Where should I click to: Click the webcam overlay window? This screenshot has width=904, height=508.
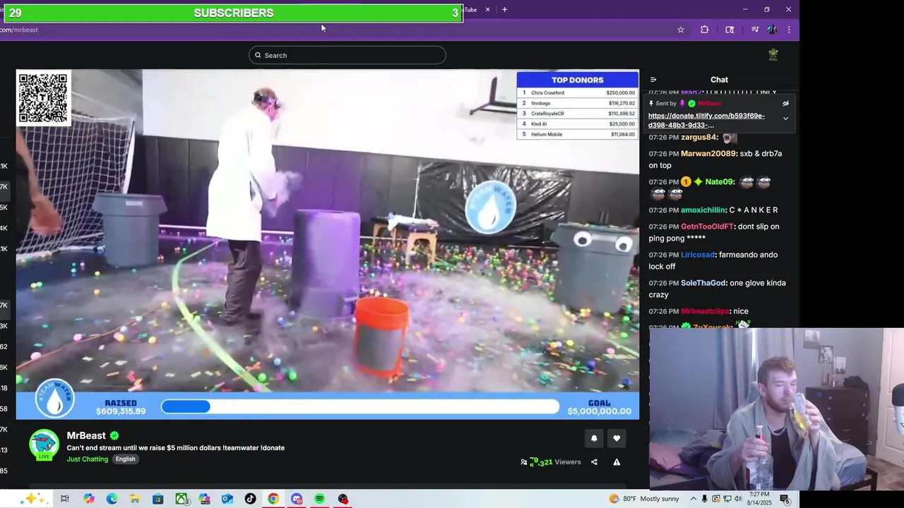(x=777, y=409)
